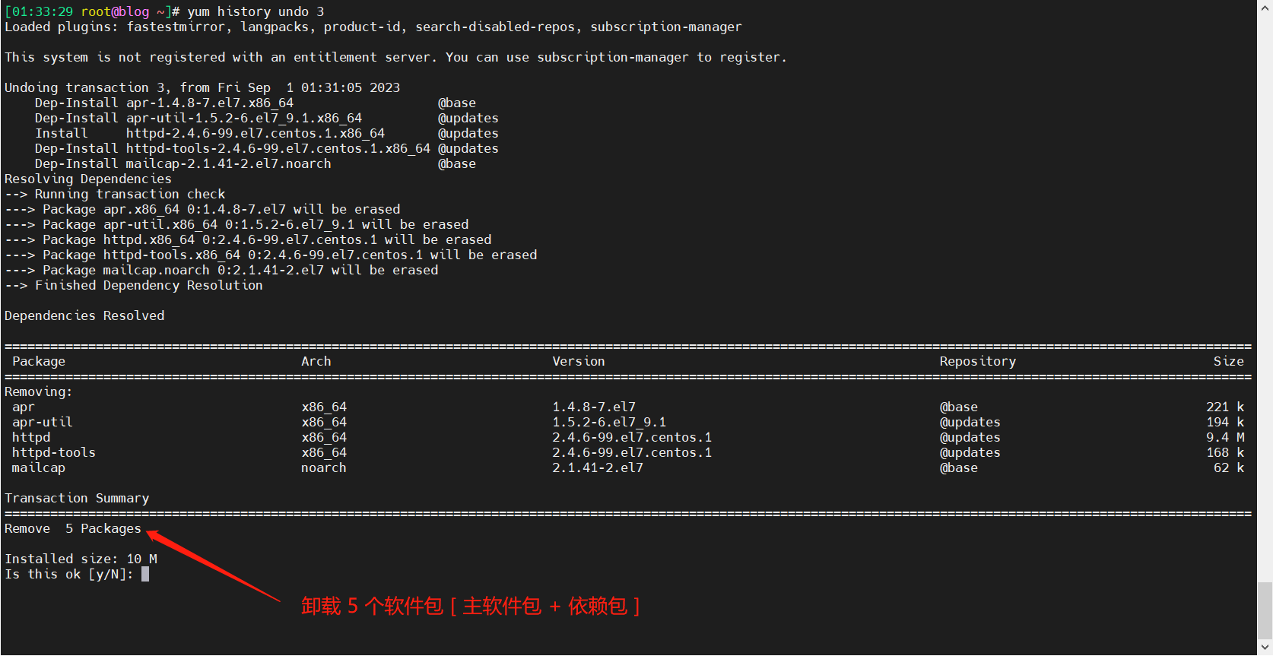Click 'Repository' column header

978,361
